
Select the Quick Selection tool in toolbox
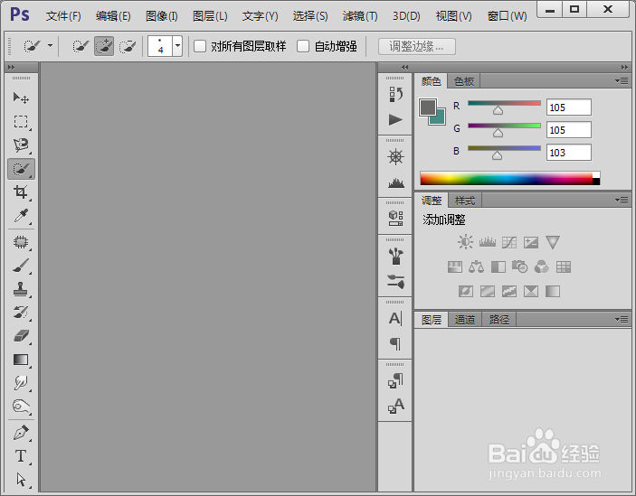pos(21,169)
